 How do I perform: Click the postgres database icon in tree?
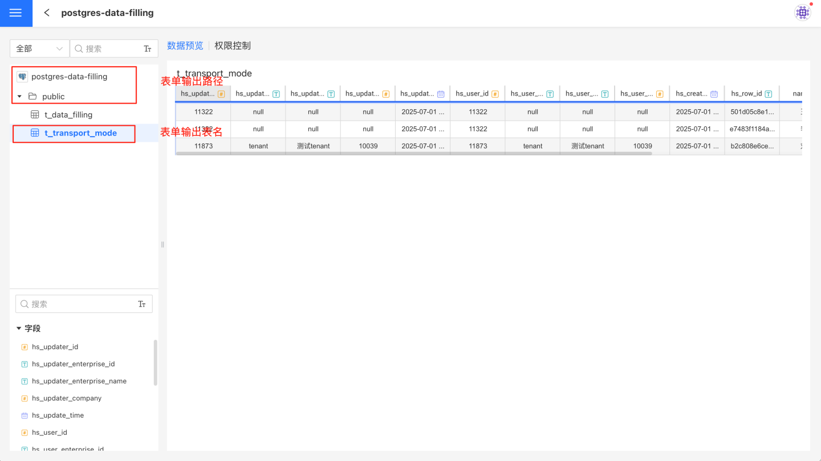point(22,76)
